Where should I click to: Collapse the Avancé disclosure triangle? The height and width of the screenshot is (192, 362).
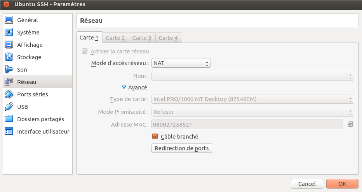click(124, 87)
